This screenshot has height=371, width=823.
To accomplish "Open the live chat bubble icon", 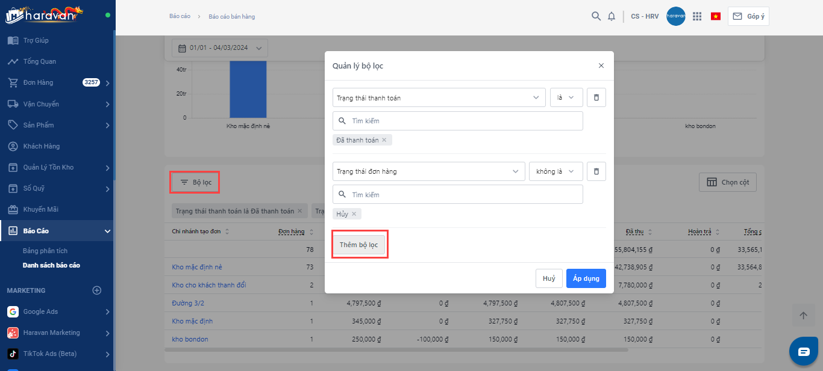I will point(804,352).
